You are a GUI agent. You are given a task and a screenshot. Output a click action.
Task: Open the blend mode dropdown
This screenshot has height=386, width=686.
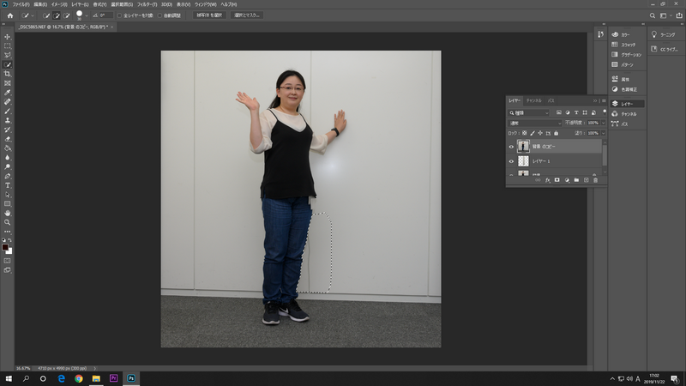(534, 123)
